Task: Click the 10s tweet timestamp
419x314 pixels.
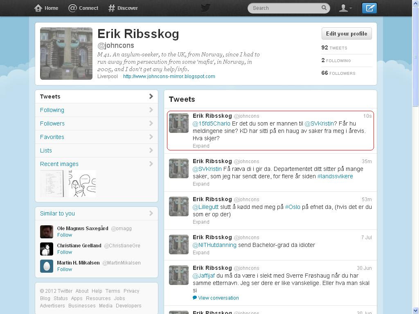Action: click(367, 116)
